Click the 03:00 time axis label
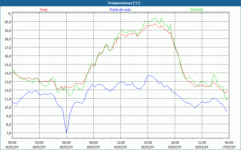 point(39,143)
